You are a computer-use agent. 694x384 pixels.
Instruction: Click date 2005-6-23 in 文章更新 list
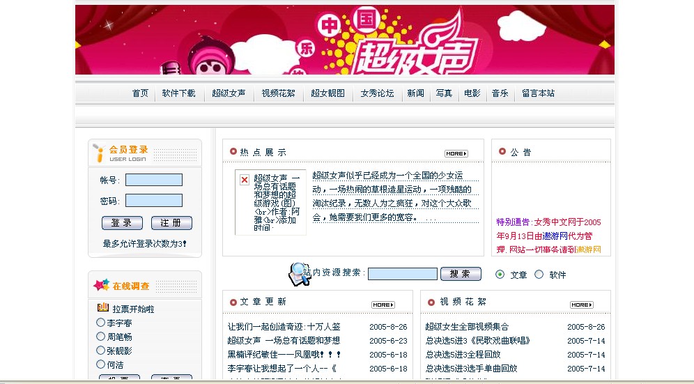click(388, 341)
